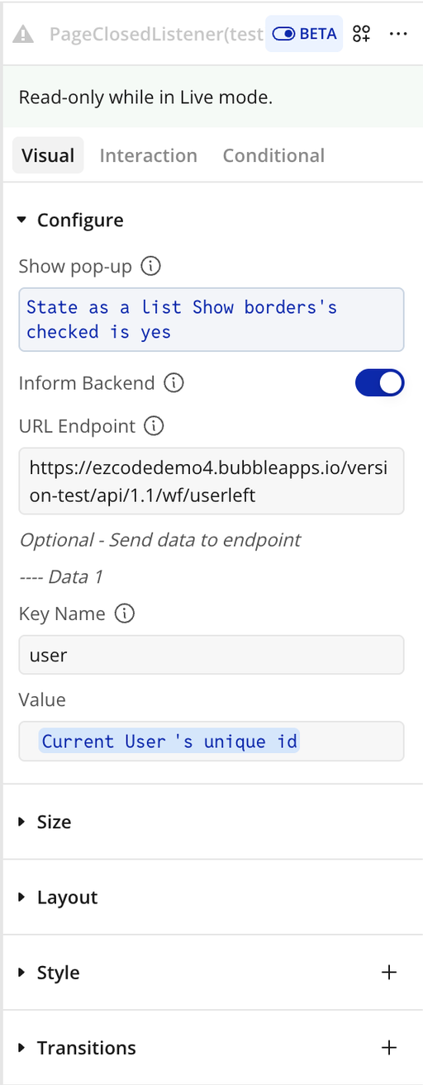Click the Show pop-up info icon
The image size is (423, 1085).
(x=150, y=266)
